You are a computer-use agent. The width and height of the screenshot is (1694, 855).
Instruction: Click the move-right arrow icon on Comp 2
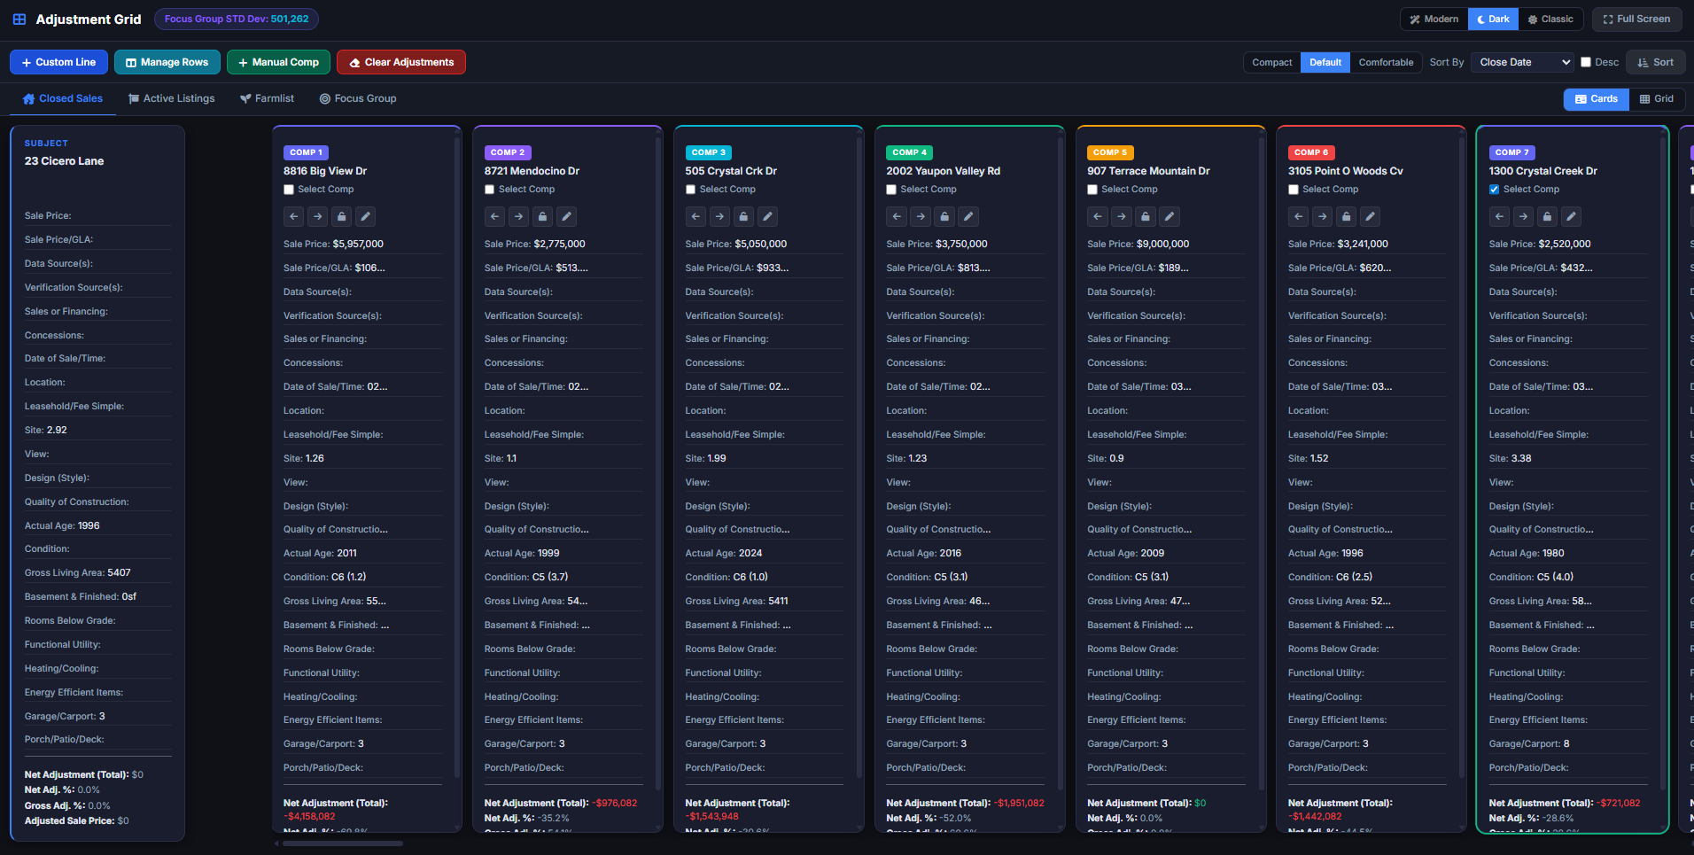(519, 216)
